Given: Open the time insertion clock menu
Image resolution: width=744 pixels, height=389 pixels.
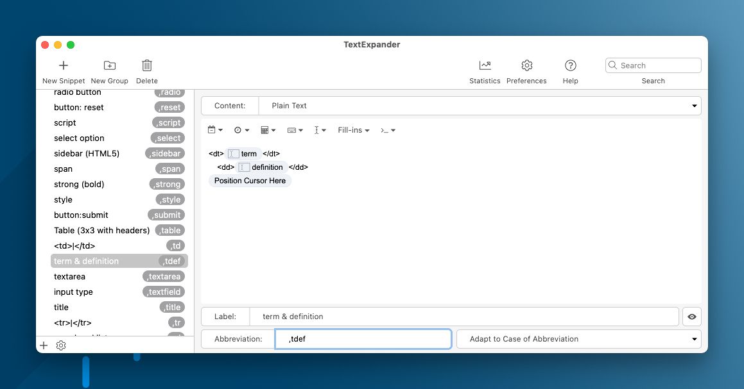Looking at the screenshot, I should click(241, 130).
